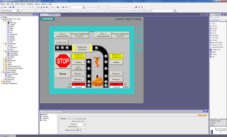Increase the Number stepper value
227x137 pixels.
tap(84, 124)
